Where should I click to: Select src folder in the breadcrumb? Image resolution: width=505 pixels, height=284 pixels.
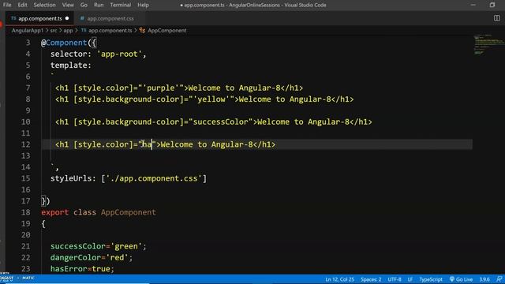click(x=54, y=30)
